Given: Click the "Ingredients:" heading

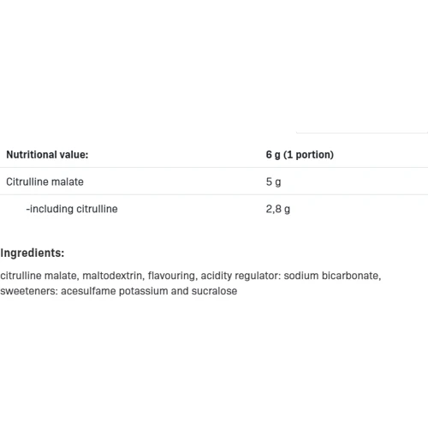Looking at the screenshot, I should click(x=33, y=253).
